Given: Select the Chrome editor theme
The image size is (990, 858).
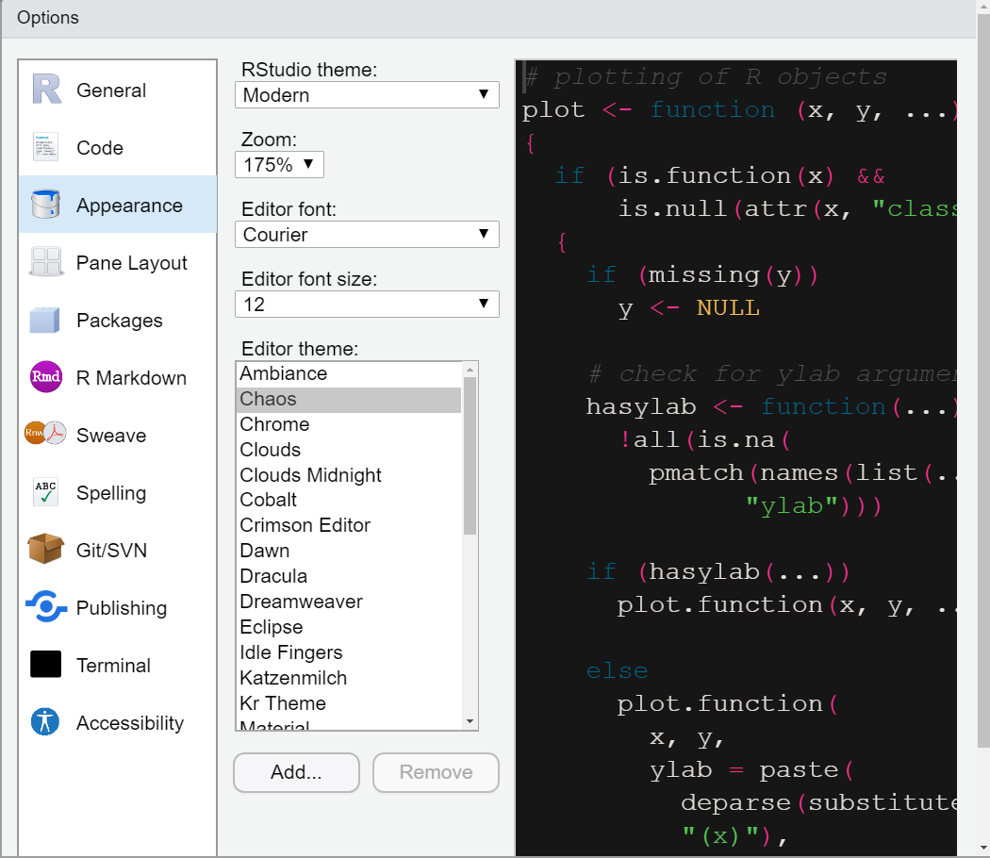Looking at the screenshot, I should pyautogui.click(x=349, y=424).
